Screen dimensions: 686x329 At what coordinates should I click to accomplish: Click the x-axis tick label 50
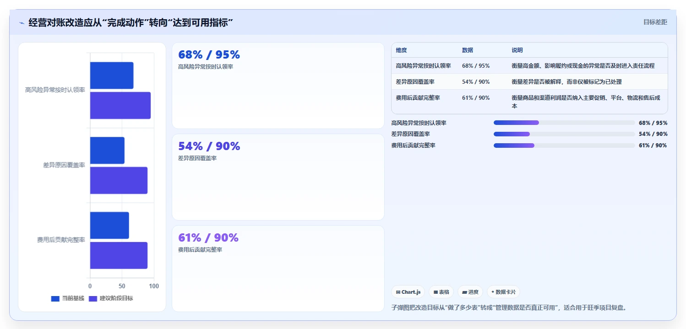pos(122,286)
